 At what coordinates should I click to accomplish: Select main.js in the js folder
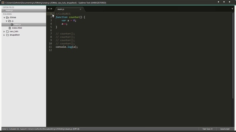coord(17,25)
